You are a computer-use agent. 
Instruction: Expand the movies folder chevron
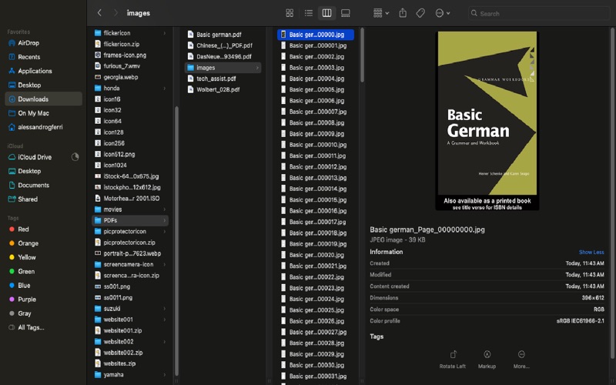click(x=164, y=209)
